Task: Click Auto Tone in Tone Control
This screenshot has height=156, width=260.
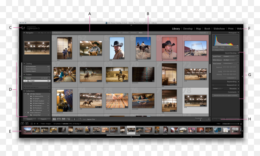Action: (x=228, y=64)
